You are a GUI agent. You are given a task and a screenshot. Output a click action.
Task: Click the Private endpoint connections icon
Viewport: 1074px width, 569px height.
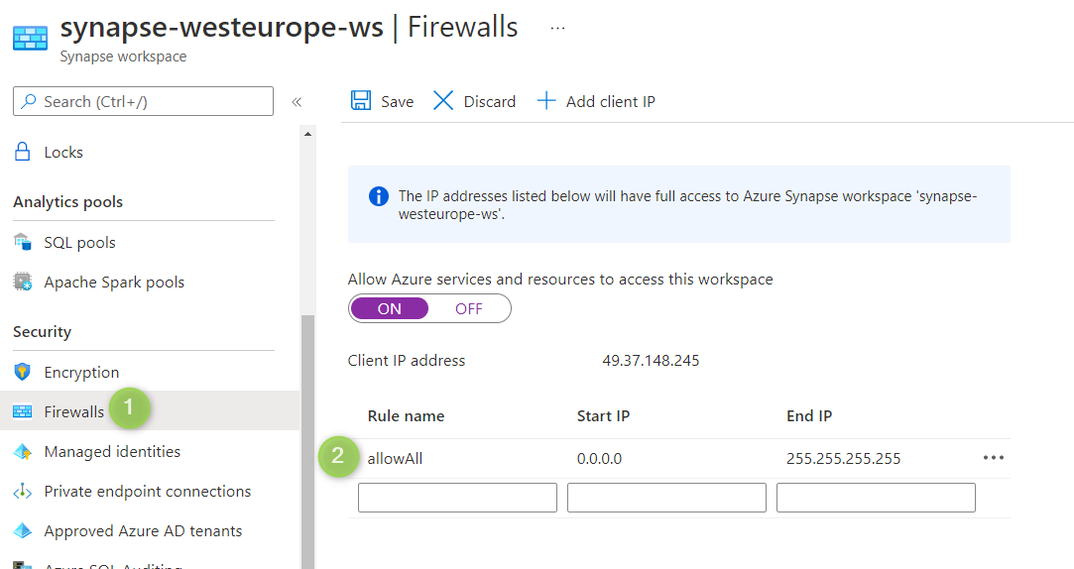tap(22, 492)
